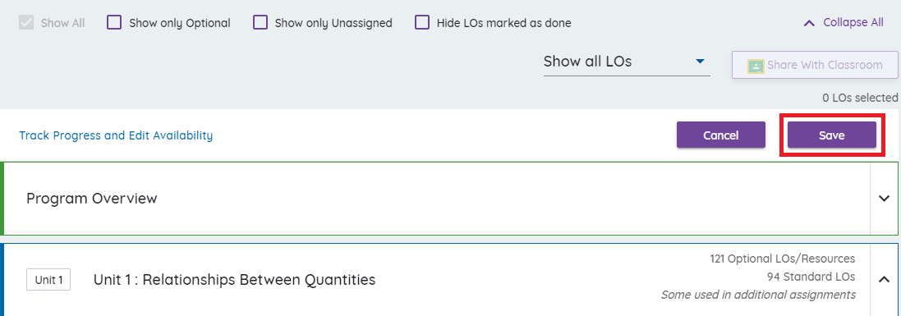Image resolution: width=901 pixels, height=316 pixels.
Task: Click Unit 1: Relationships Between Quantities title
Action: [x=234, y=280]
